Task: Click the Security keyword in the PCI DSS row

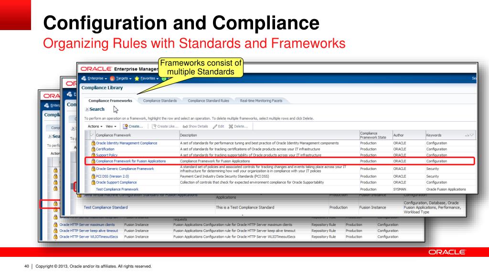Action: tap(432, 176)
